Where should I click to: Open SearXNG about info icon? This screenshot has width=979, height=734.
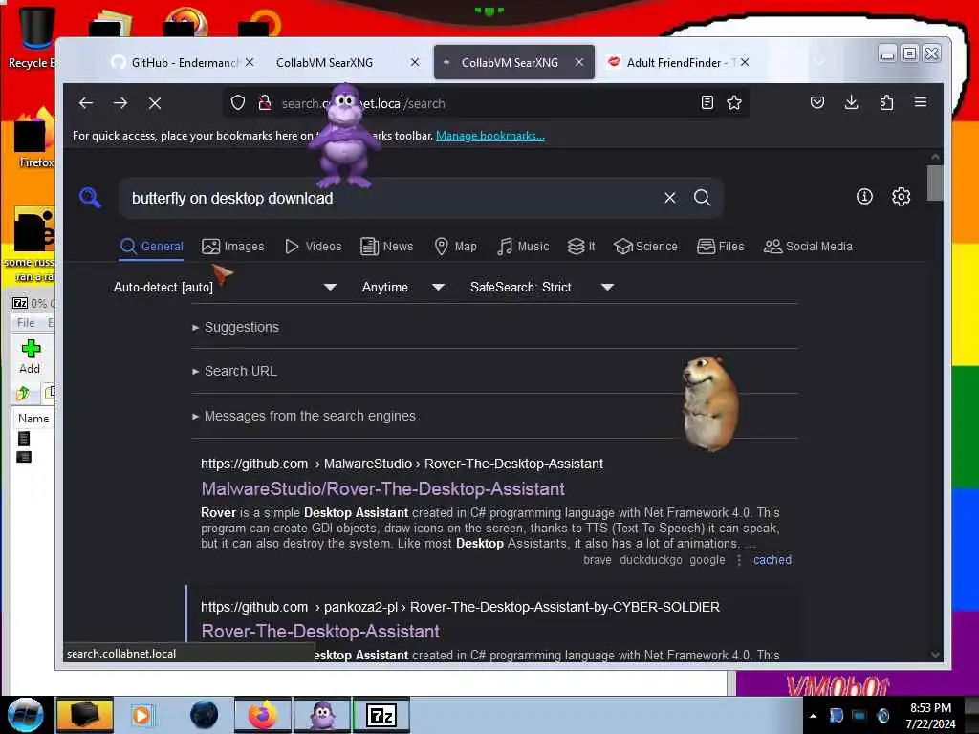coord(864,197)
